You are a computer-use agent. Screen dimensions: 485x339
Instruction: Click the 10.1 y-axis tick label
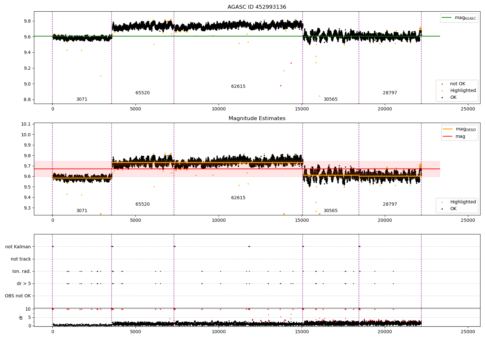coord(25,124)
